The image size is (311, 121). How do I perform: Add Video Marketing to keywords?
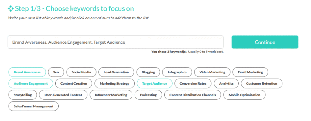coord(212,72)
